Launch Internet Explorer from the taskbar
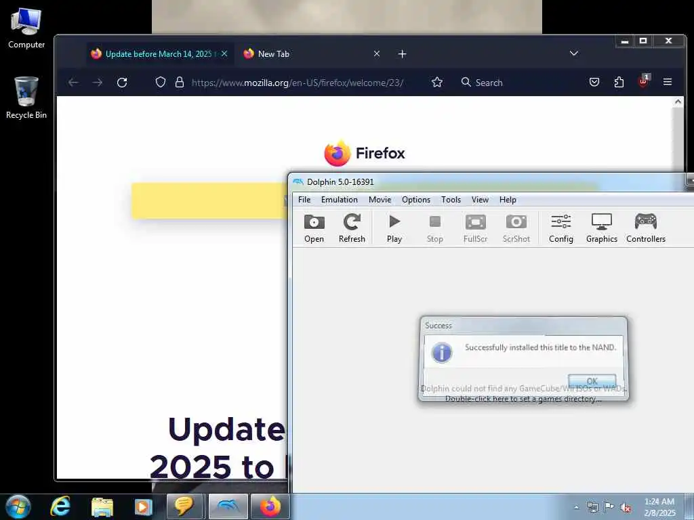Screen dimensions: 694x520 coord(60,506)
